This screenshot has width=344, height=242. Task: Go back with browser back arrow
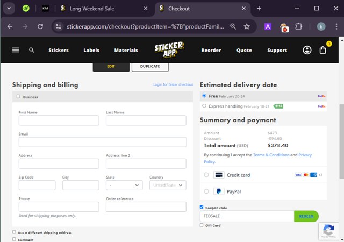click(10, 26)
